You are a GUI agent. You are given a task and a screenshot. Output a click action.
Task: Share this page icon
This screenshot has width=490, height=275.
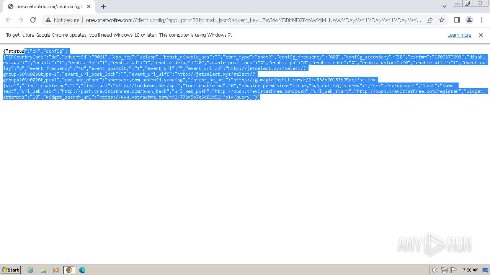430,20
